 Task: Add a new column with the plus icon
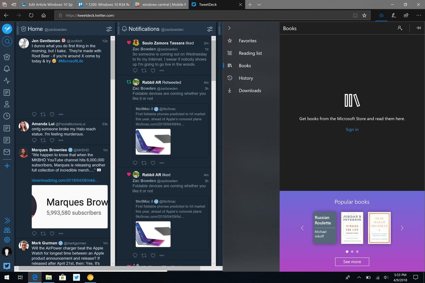click(x=7, y=166)
